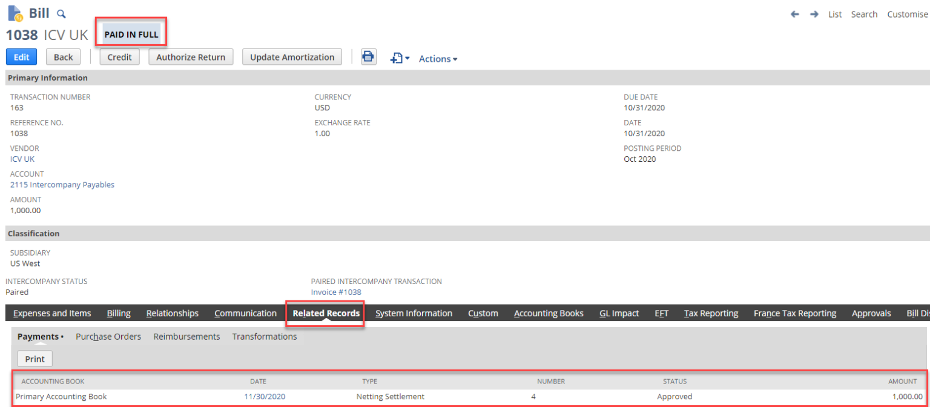Viewport: 930px width, 407px height.
Task: Open the Accounting Books tab
Action: click(x=549, y=313)
